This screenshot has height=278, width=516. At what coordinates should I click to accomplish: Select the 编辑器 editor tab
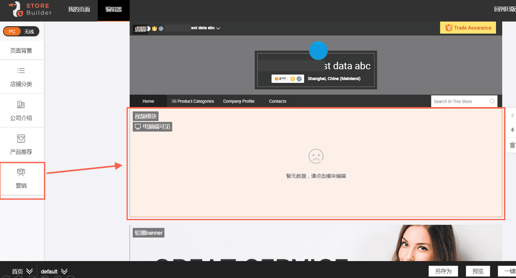(x=113, y=10)
